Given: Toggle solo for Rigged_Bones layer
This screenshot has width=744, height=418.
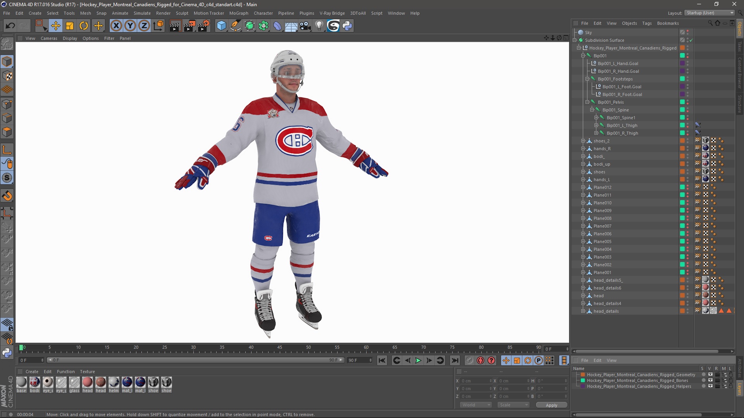Looking at the screenshot, I should 704,380.
